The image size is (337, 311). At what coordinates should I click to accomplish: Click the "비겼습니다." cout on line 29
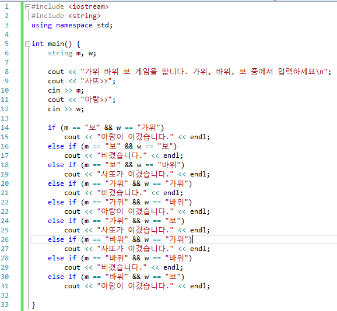(x=124, y=268)
